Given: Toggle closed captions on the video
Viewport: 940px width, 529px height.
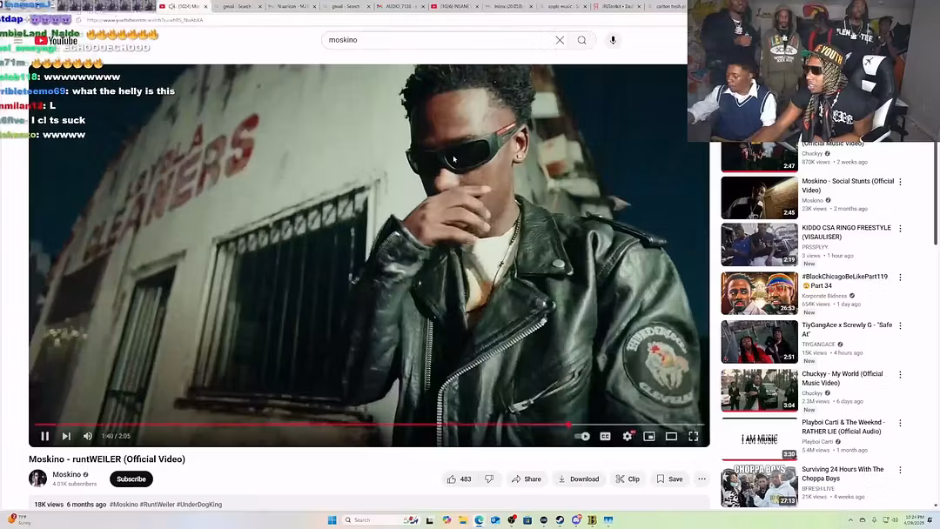Looking at the screenshot, I should pyautogui.click(x=605, y=437).
